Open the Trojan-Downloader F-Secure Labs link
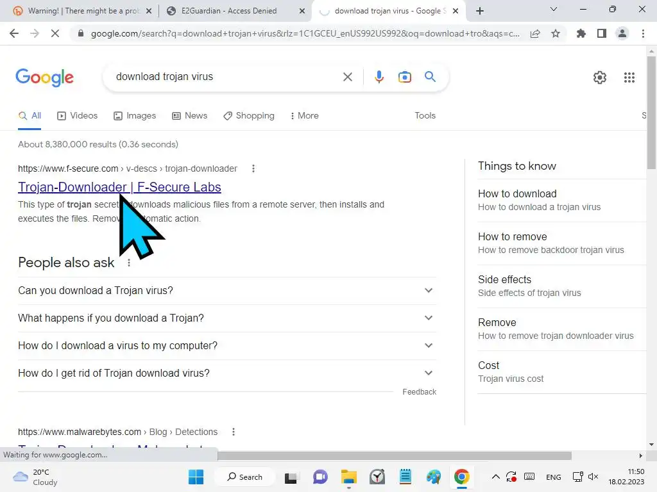Screen dimensions: 657x492 point(119,187)
